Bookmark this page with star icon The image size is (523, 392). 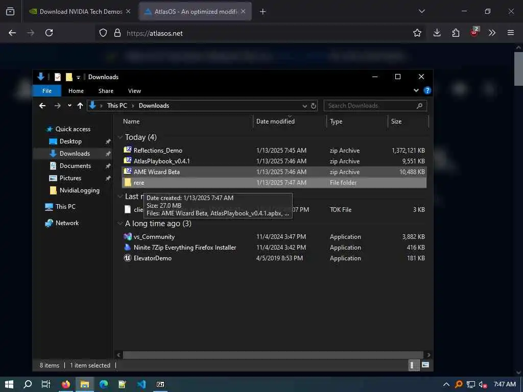pos(417,33)
